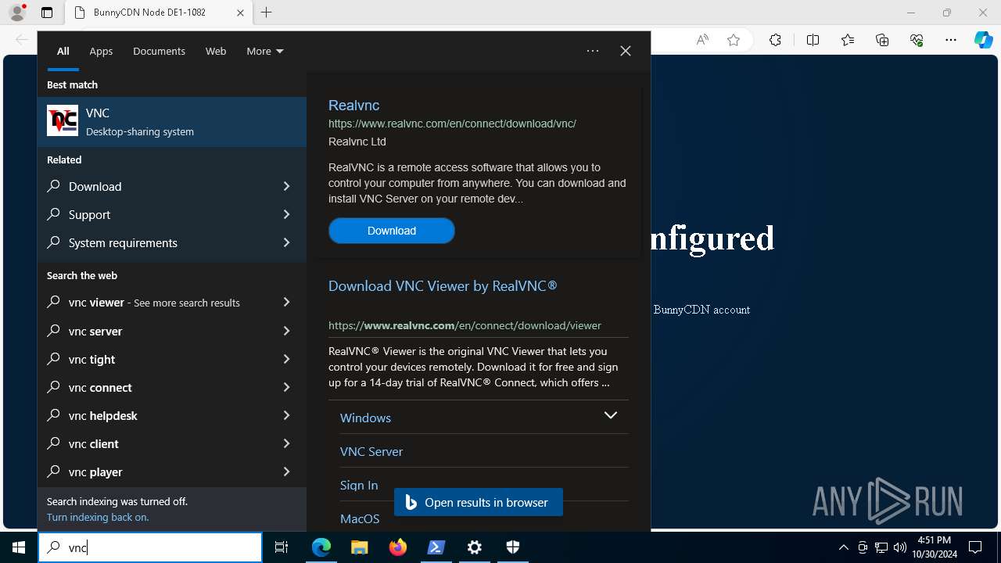Click the safely remove hardware tray icon

tap(863, 547)
